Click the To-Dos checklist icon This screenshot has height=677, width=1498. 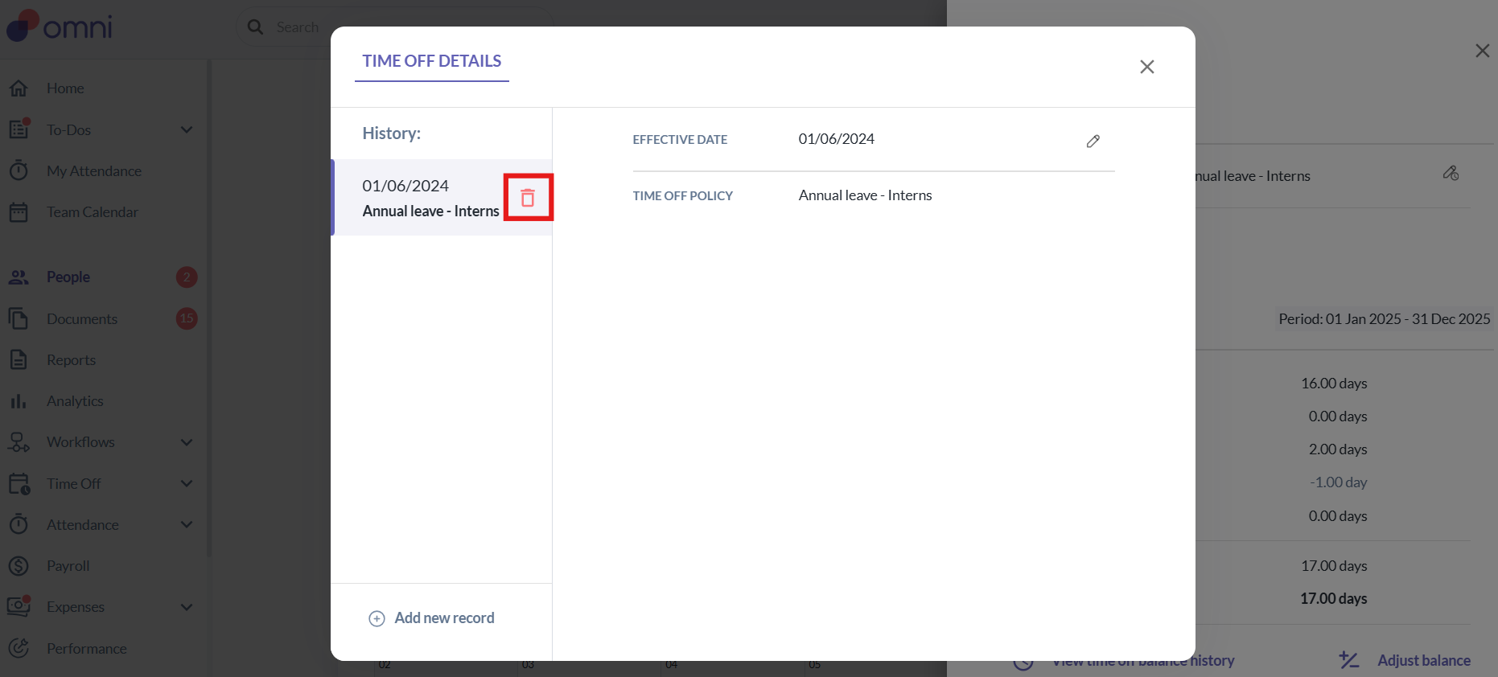(x=19, y=129)
